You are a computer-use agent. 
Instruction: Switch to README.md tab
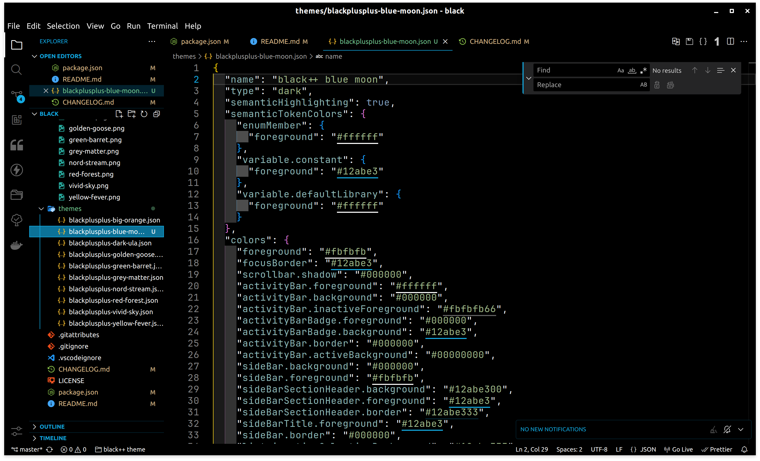279,41
